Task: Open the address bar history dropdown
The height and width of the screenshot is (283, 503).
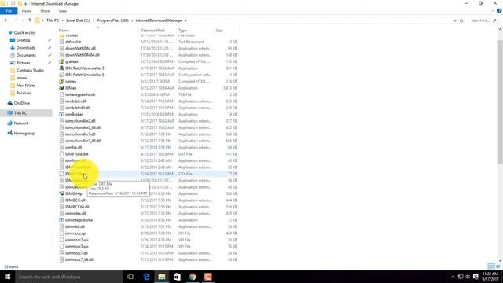Action: (455, 20)
